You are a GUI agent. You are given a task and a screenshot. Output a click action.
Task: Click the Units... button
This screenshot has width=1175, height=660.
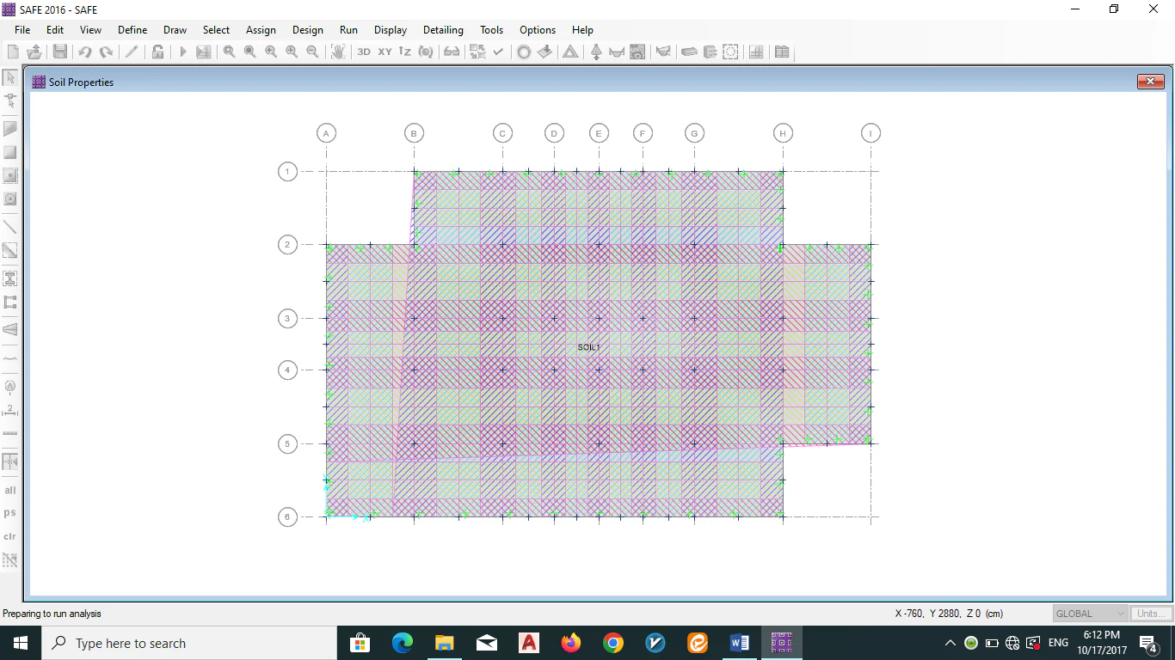(1150, 614)
